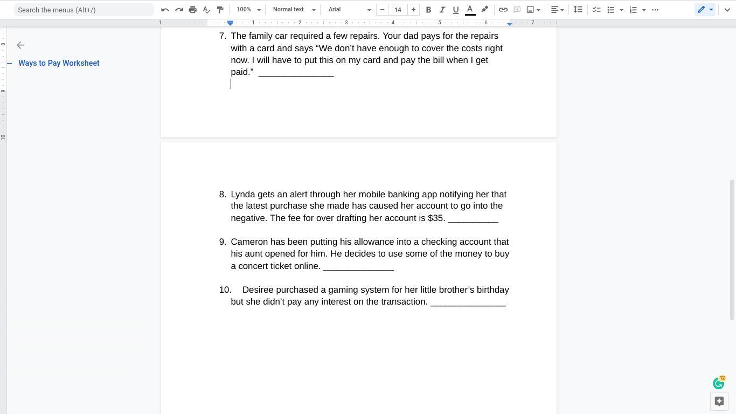The image size is (736, 414).
Task: Click the answer blank after "the transaction."
Action: click(x=468, y=302)
